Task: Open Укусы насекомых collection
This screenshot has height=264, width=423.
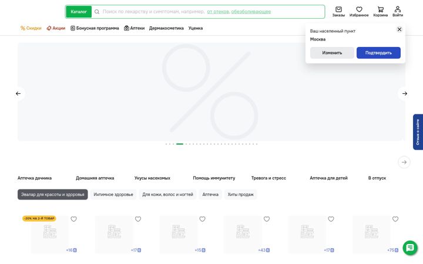Action: 152,178
